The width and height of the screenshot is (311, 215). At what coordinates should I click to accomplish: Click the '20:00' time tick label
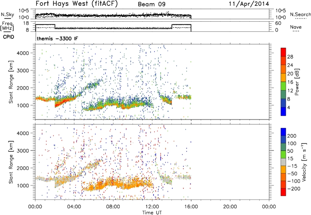[230, 207]
